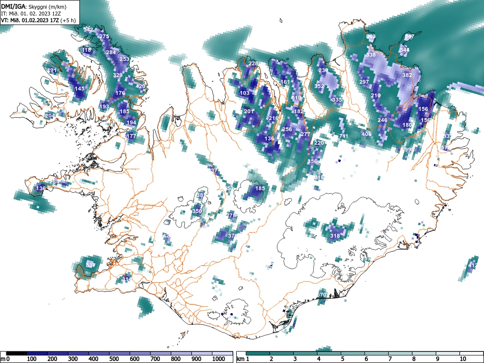Click the visibility value 216
484x363 pixels.
[x=273, y=118]
